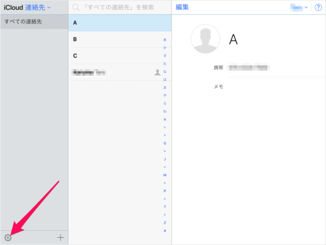Open the settings gear in sidebar
Image resolution: width=326 pixels, height=245 pixels.
pos(8,237)
